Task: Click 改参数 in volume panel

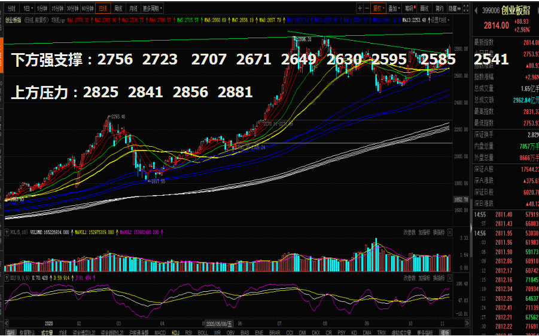Action: [409, 233]
